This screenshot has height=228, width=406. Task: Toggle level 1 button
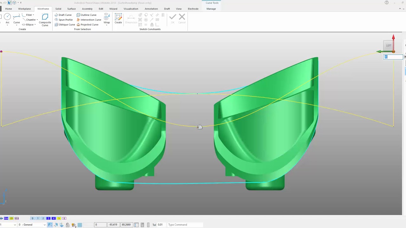[38, 218]
